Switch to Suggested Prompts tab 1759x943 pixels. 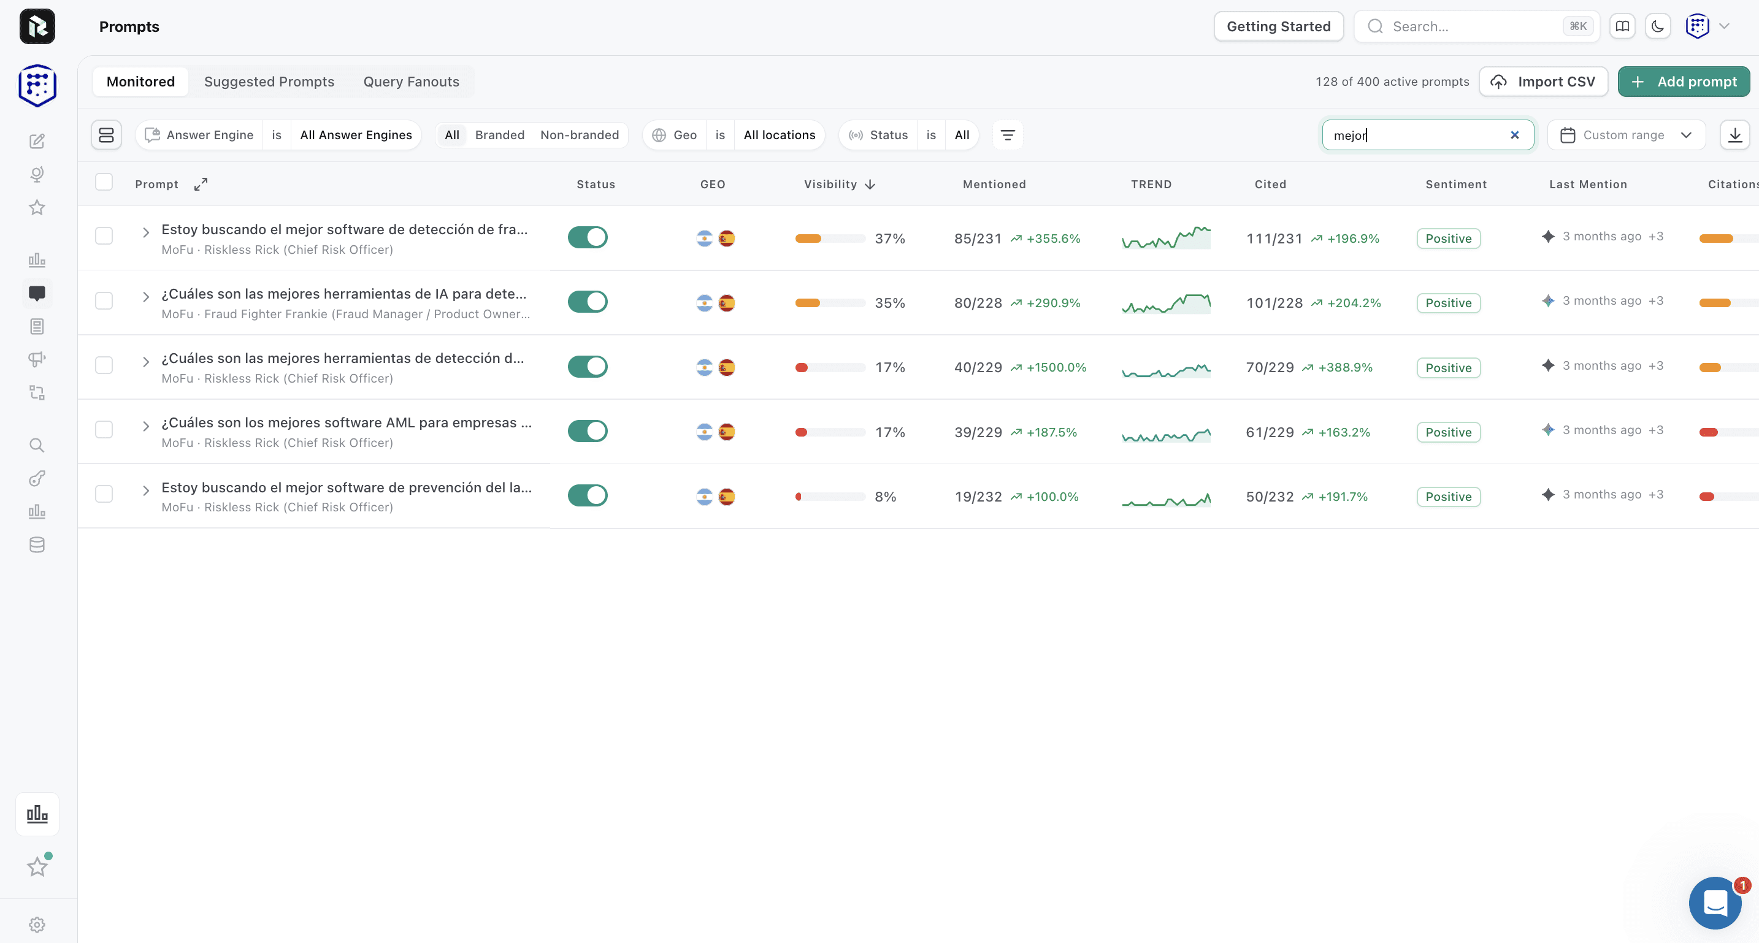(269, 82)
